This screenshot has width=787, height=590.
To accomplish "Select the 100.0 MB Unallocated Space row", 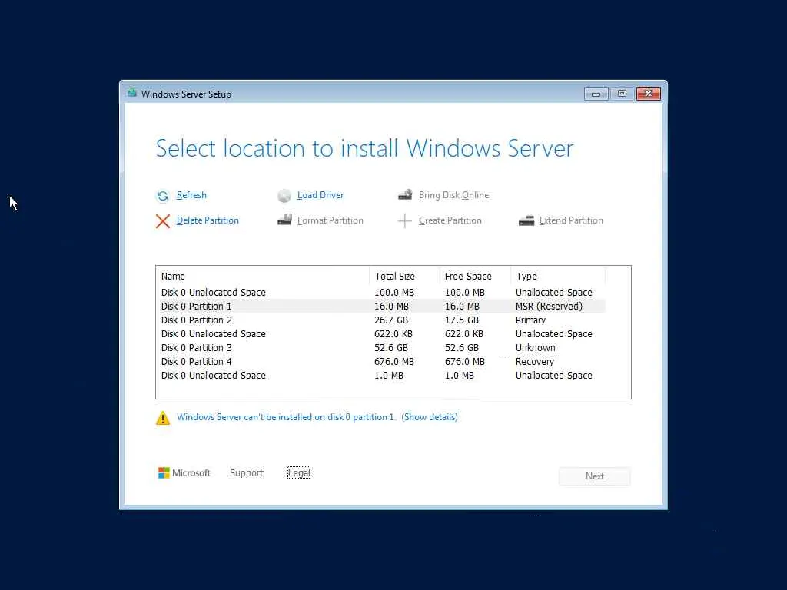I will [381, 293].
